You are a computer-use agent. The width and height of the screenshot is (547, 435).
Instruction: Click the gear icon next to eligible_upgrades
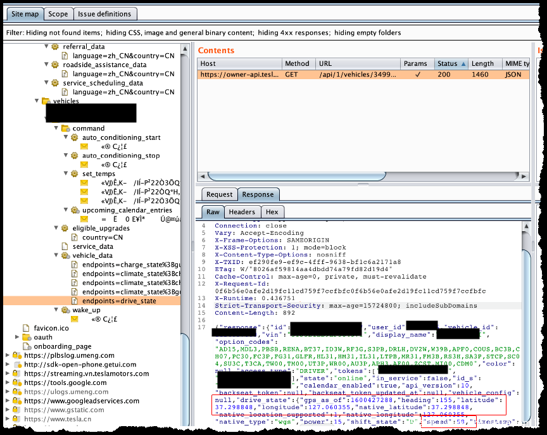[65, 228]
